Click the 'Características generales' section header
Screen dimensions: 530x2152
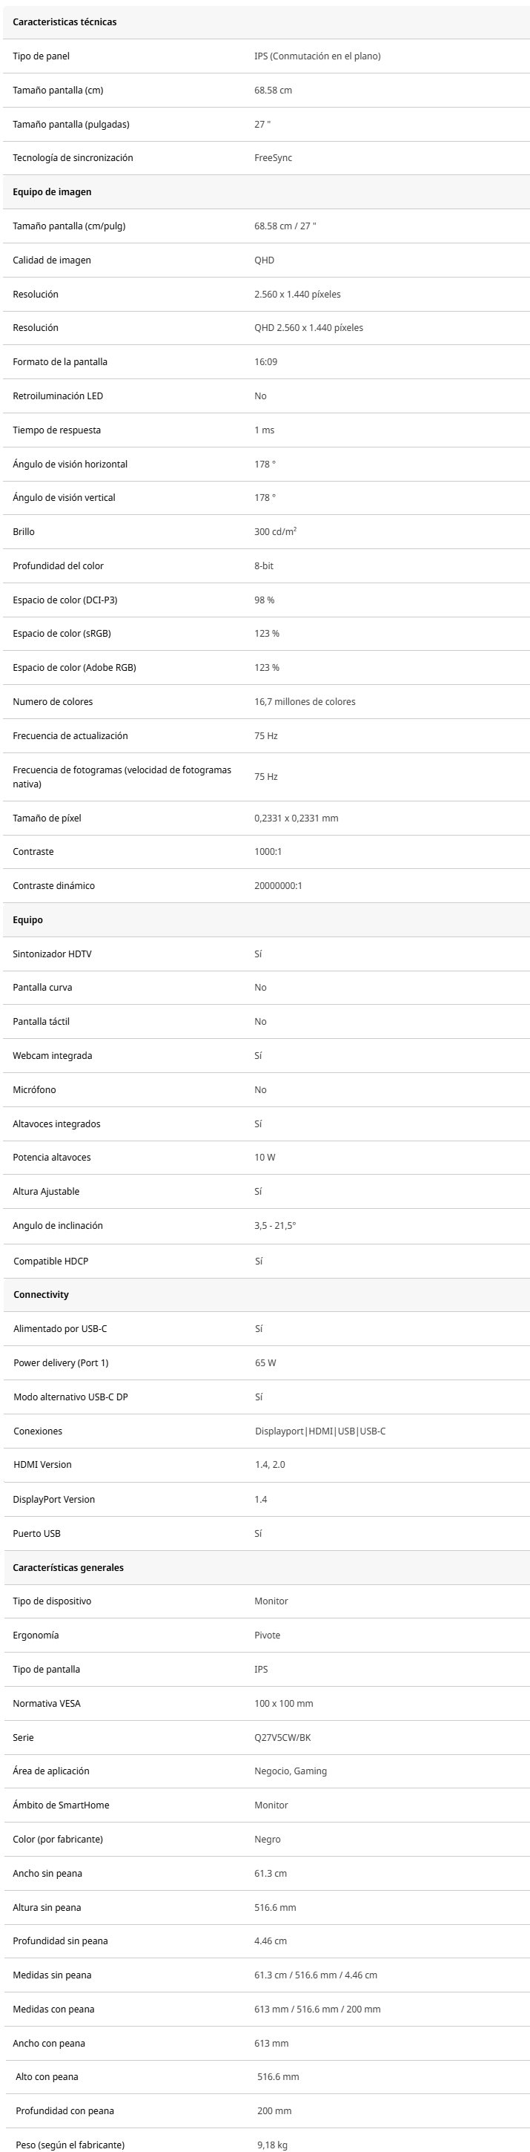coord(67,1567)
